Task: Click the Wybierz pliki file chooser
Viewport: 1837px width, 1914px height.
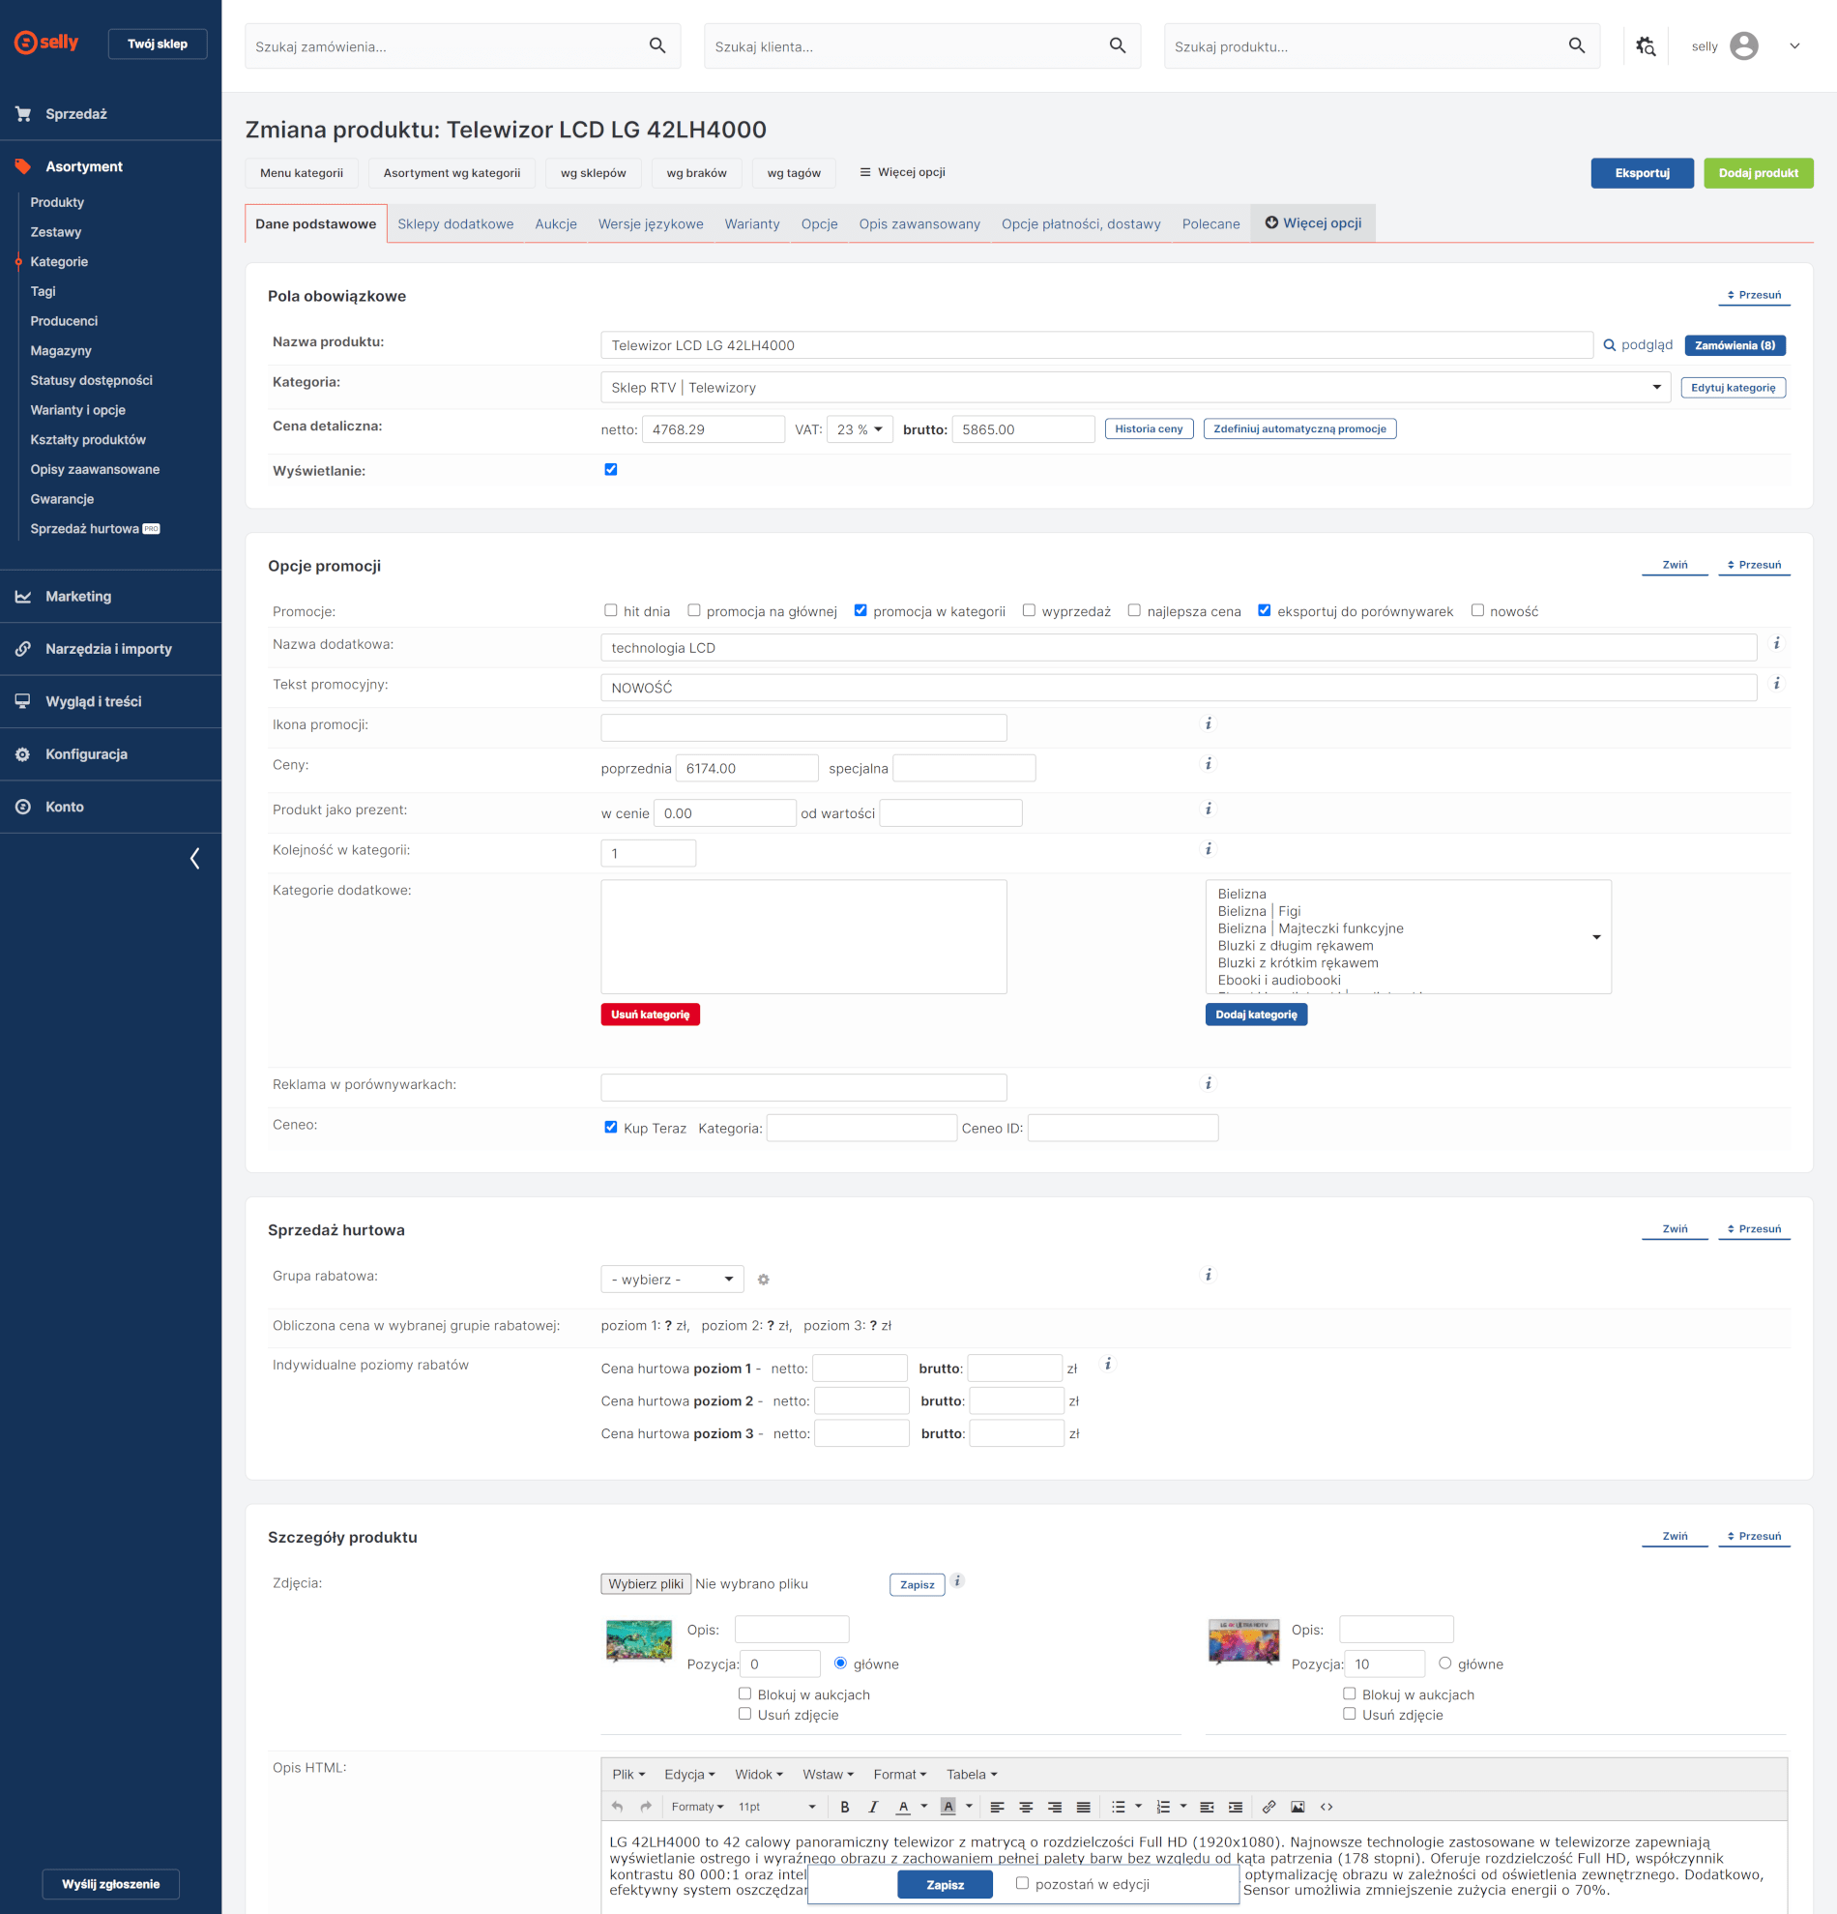Action: point(645,1584)
